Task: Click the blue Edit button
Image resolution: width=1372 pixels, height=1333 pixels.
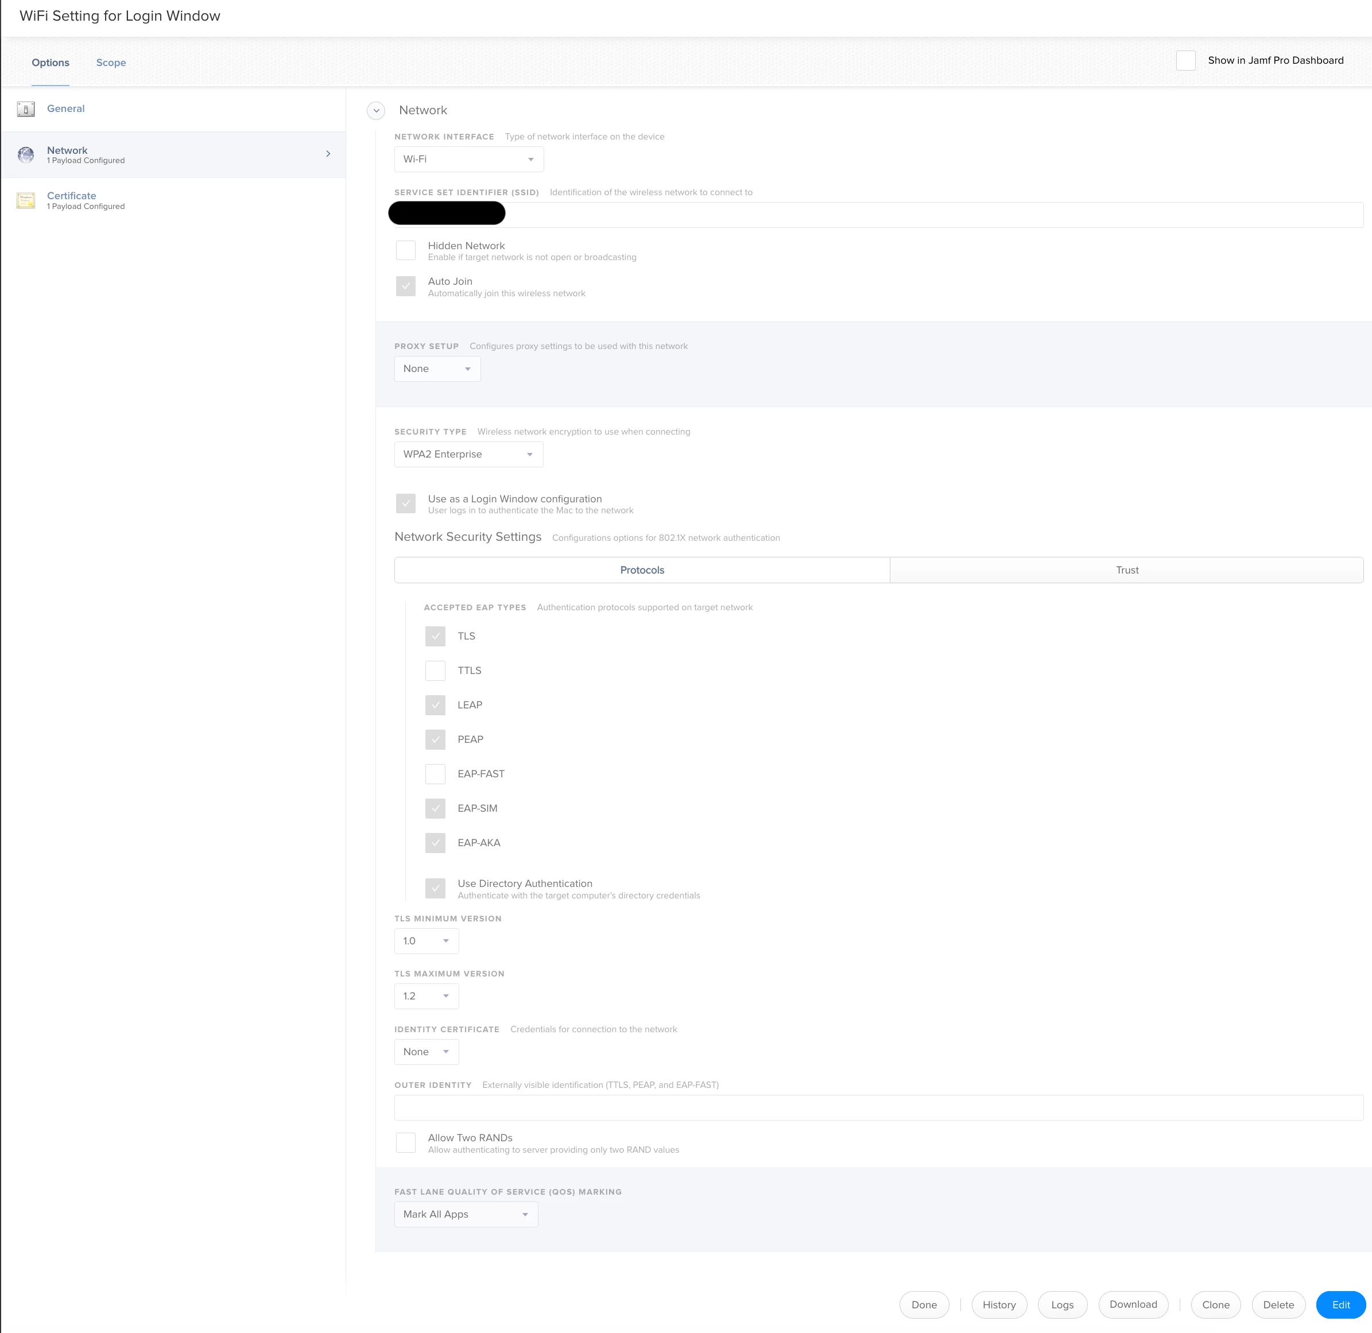Action: click(1340, 1305)
